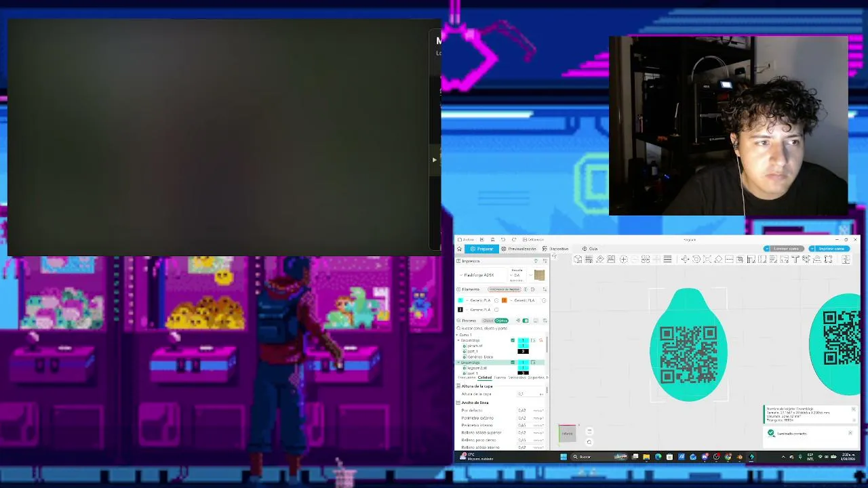Click the Arrange all objects icon
868x488 pixels.
pyautogui.click(x=611, y=259)
